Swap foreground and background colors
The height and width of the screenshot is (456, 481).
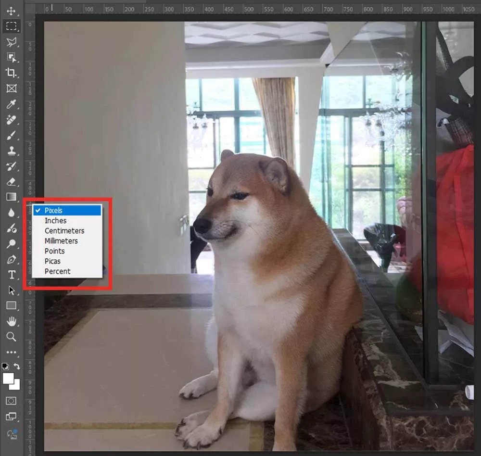[x=17, y=367]
